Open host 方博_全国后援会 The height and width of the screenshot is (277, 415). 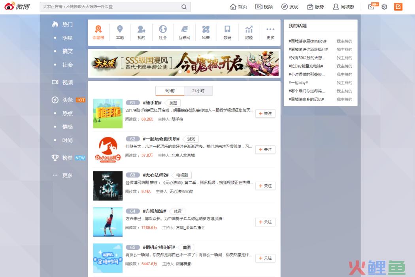(191, 228)
